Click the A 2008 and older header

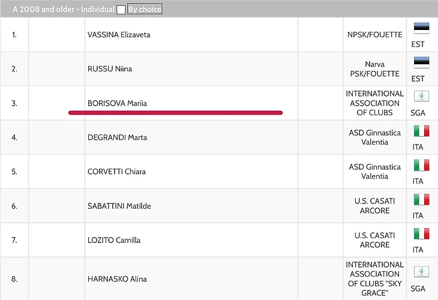(64, 9)
